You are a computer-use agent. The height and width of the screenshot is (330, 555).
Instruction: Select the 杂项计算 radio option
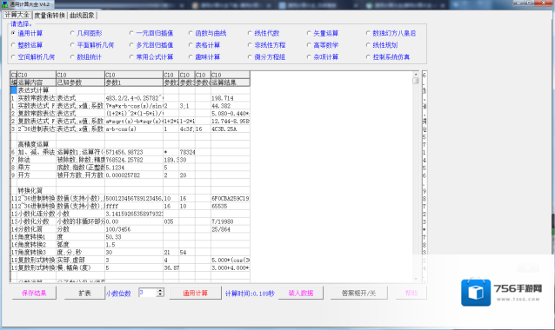click(323, 57)
